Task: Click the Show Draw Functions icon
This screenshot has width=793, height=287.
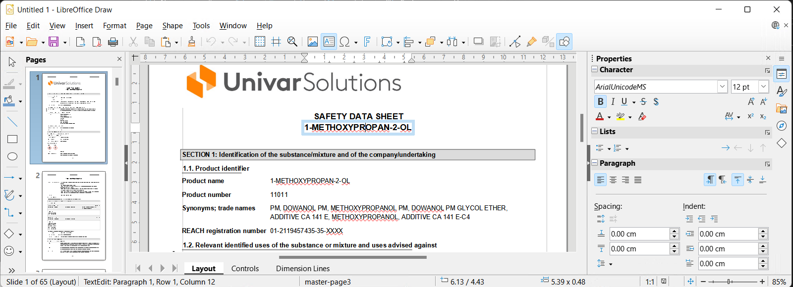Action: [x=565, y=42]
